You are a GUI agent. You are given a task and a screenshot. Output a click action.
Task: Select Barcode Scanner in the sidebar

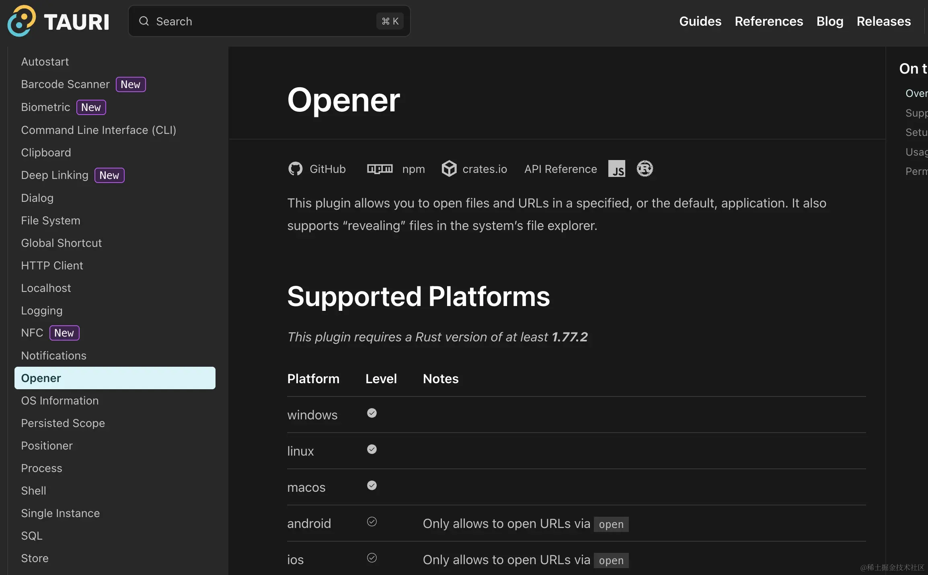(x=65, y=84)
